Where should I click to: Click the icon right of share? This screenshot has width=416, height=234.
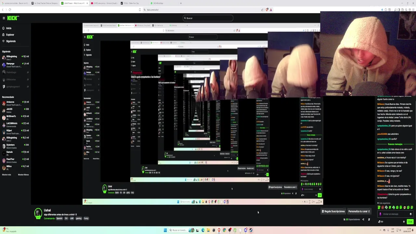369,219
